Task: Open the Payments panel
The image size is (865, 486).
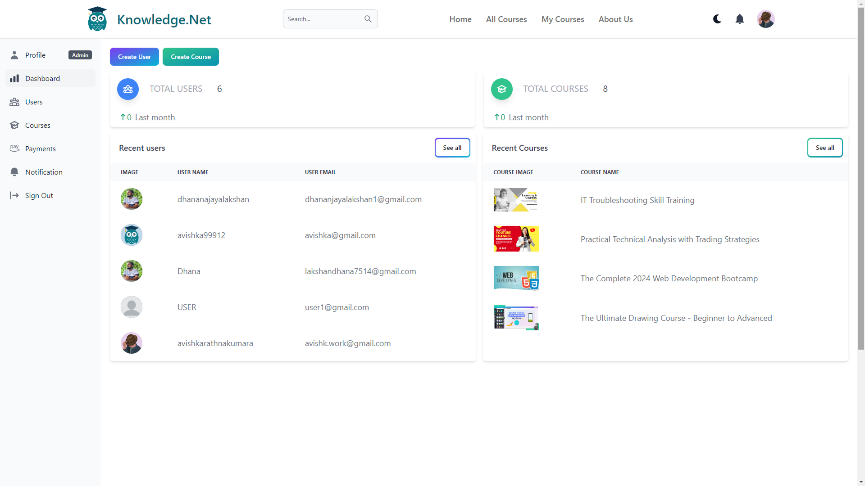Action: pyautogui.click(x=14, y=148)
